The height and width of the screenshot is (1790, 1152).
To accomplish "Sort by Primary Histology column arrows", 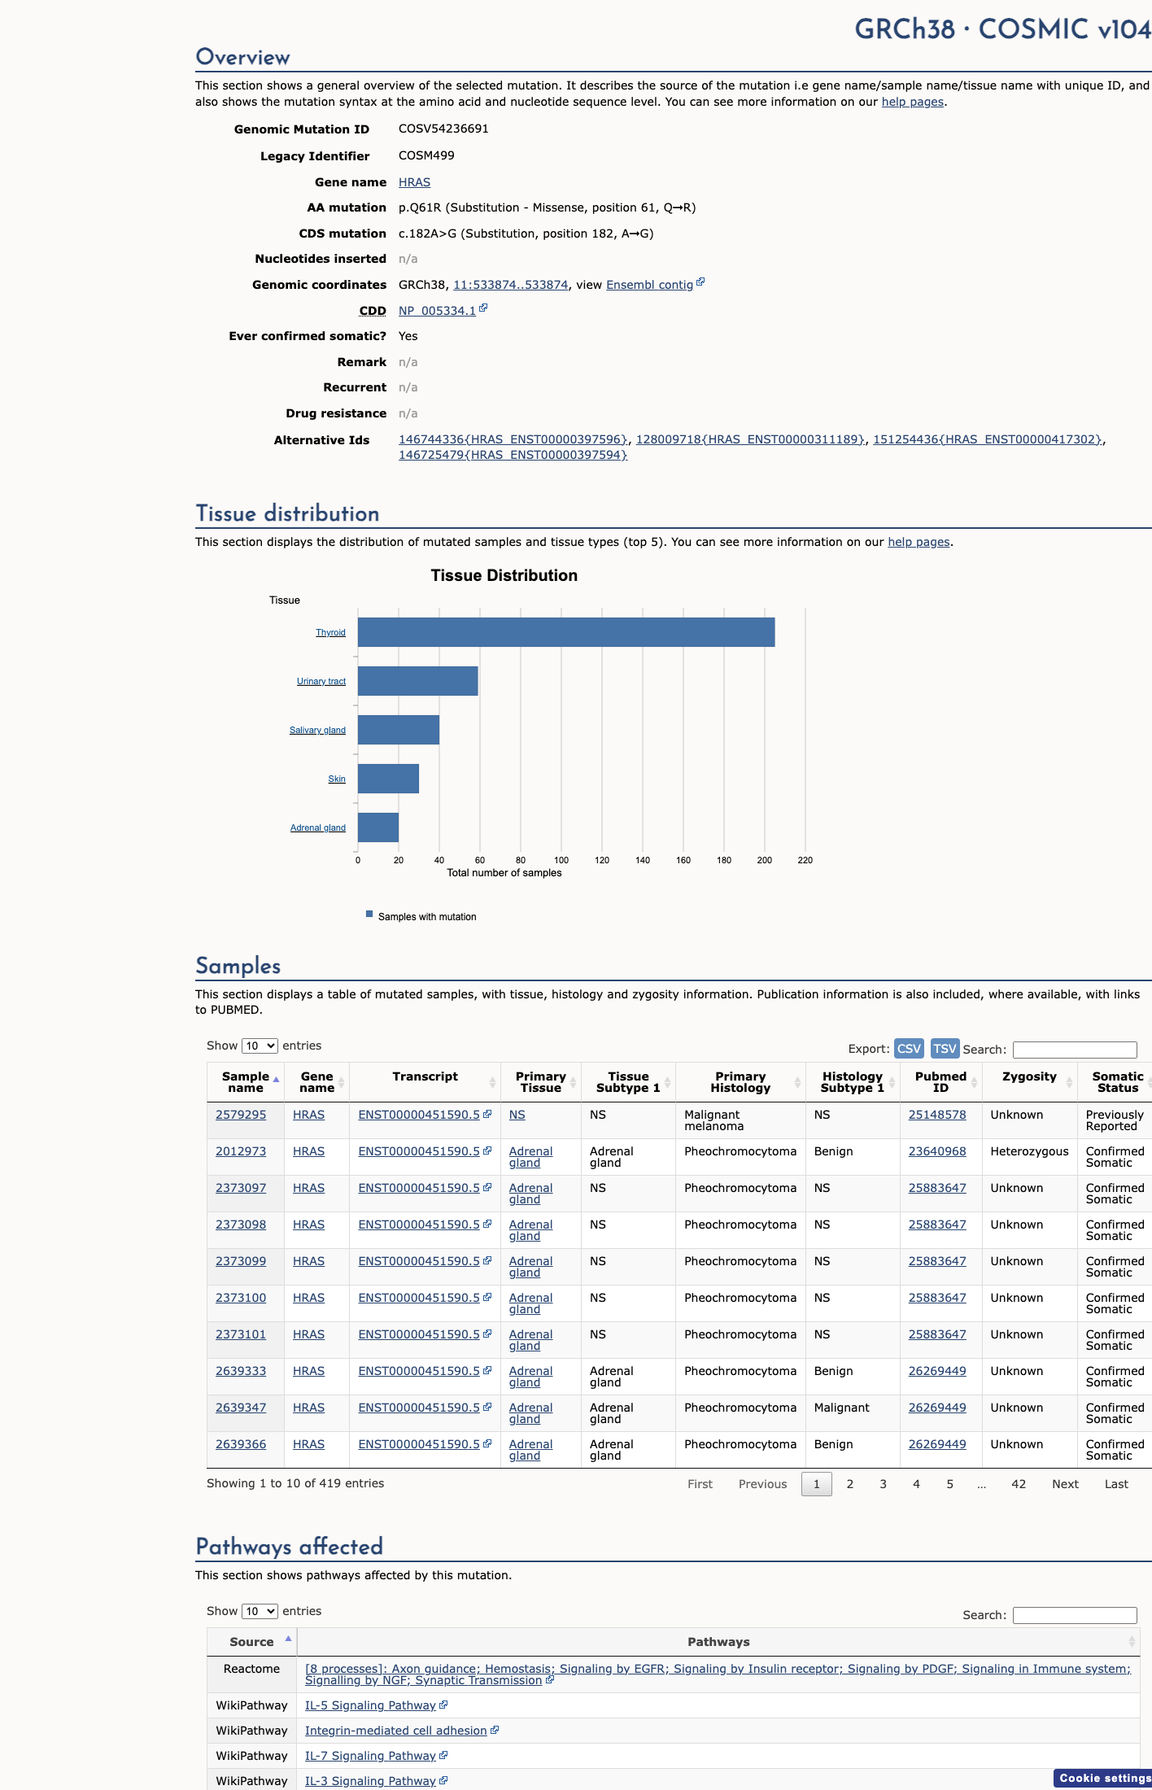I will (x=797, y=1082).
